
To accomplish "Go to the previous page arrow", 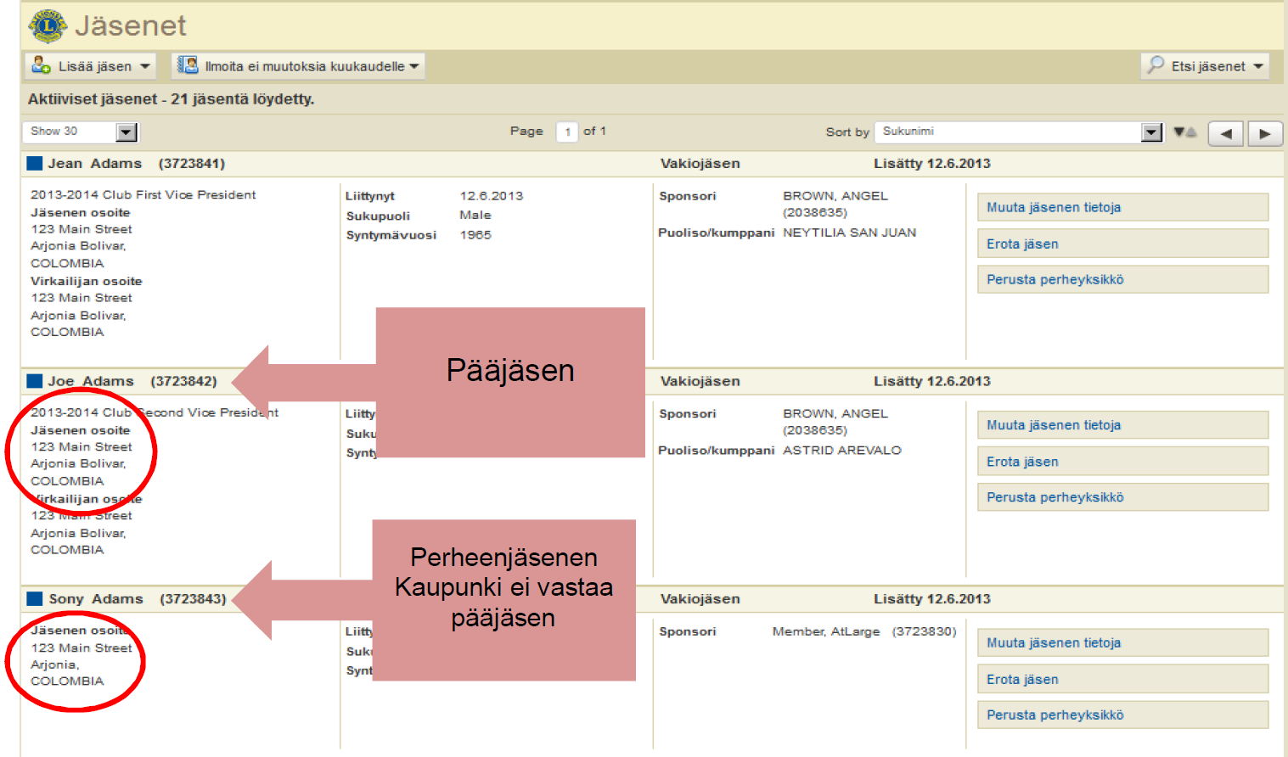I will coord(1226,133).
